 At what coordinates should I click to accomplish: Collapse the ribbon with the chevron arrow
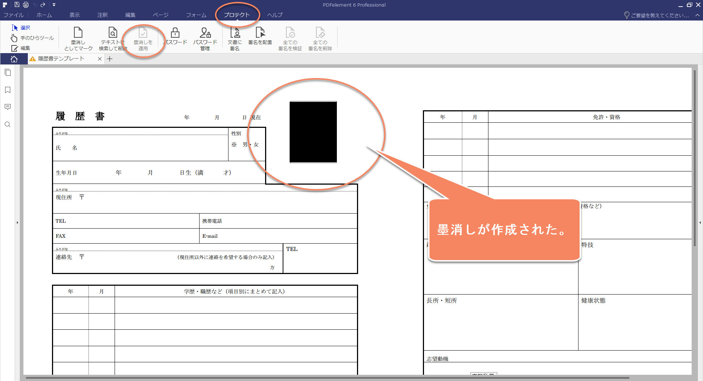pyautogui.click(x=698, y=15)
